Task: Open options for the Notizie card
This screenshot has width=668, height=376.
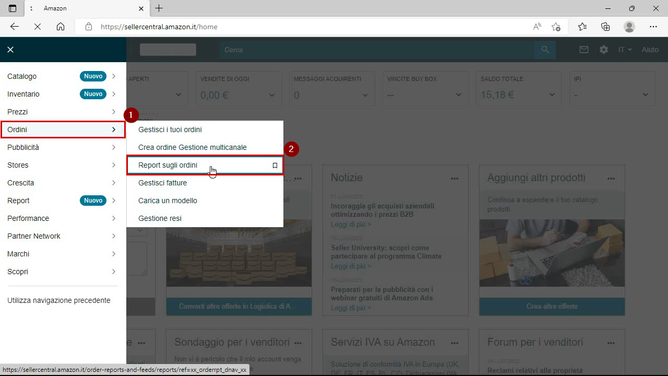Action: (x=455, y=179)
